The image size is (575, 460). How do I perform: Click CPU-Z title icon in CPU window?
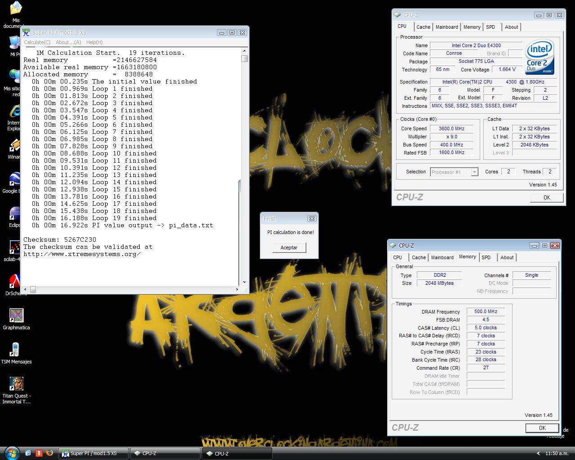(x=398, y=15)
